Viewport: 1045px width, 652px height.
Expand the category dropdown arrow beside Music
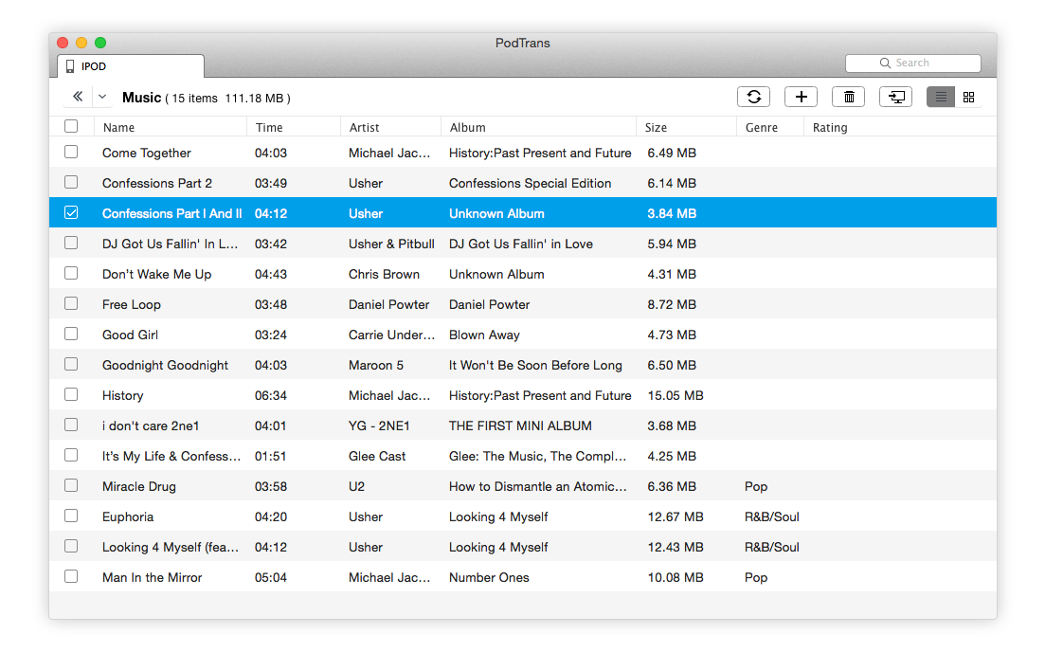click(x=102, y=97)
